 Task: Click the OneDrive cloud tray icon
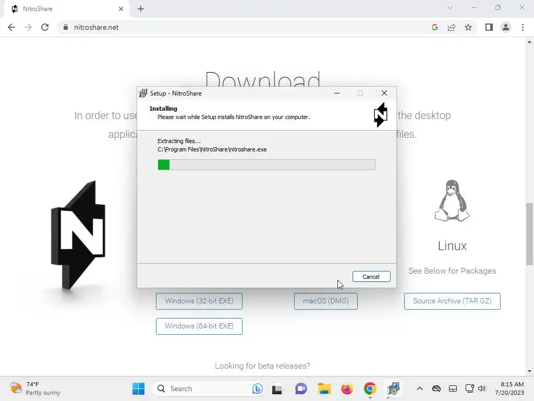click(x=436, y=388)
